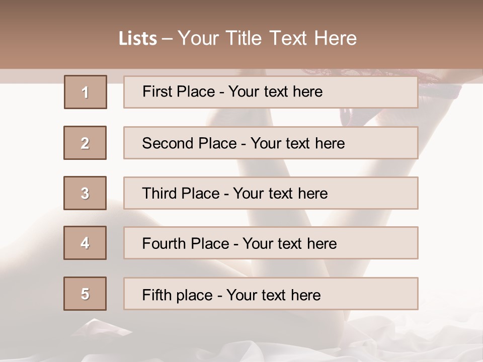Screen dimensions: 483x362
Task: Click the word 'Second' in the list
Action: pyautogui.click(x=168, y=143)
